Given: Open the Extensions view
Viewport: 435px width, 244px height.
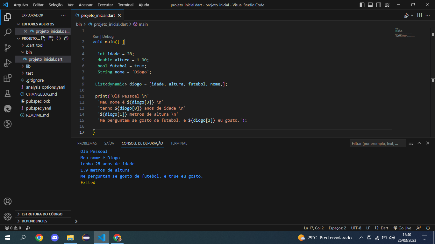Looking at the screenshot, I should pyautogui.click(x=8, y=78).
